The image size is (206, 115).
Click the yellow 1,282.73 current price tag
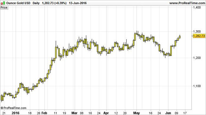coord(199,36)
